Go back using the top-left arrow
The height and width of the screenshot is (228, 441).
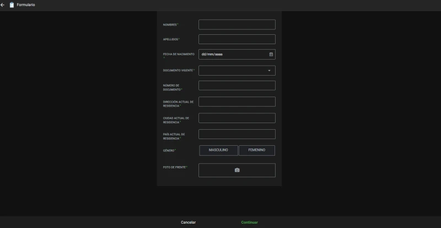3,5
